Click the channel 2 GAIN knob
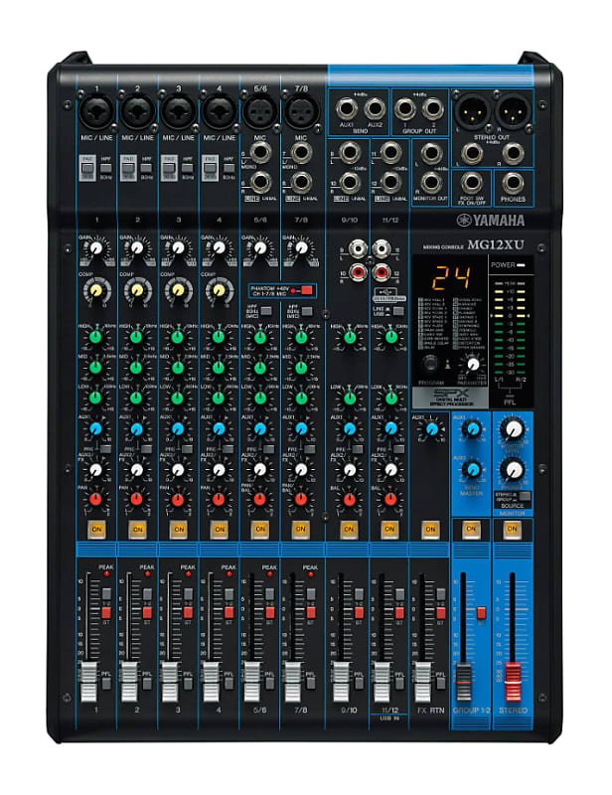612x795 pixels. [x=137, y=247]
